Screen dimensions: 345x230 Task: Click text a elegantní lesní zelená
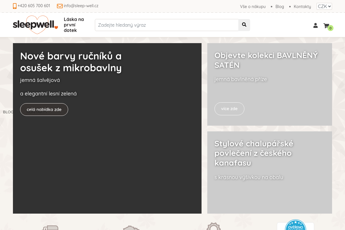[48, 94]
